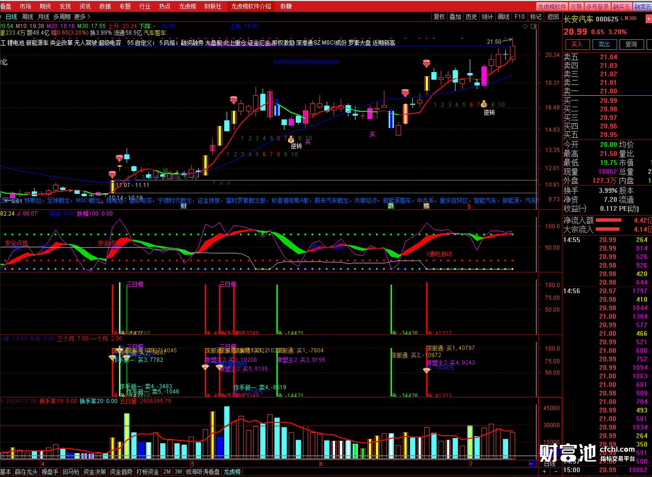Click the 榜 event marker on timeline

coord(426,206)
